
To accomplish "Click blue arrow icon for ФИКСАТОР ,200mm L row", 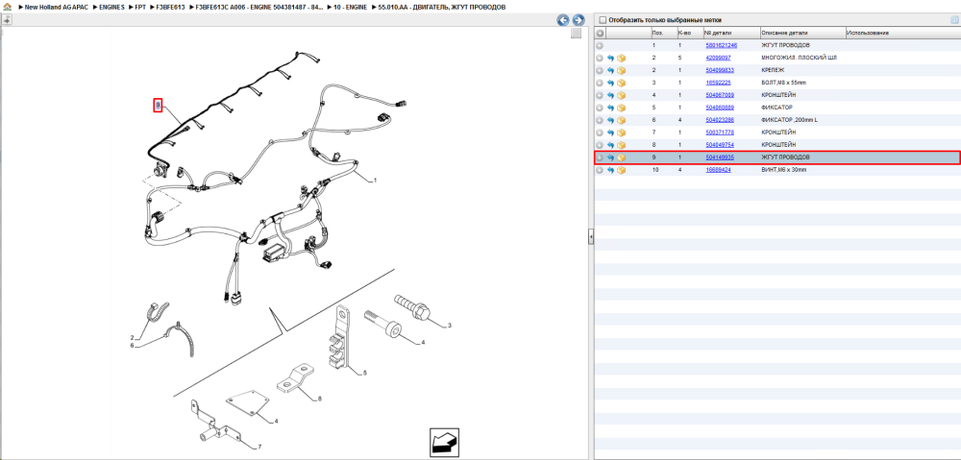I will pos(610,120).
